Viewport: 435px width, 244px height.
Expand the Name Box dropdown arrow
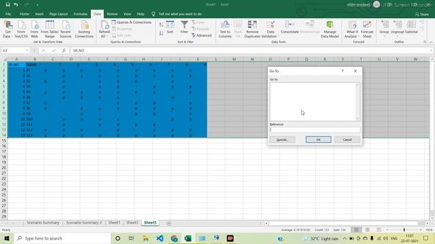(x=27, y=50)
